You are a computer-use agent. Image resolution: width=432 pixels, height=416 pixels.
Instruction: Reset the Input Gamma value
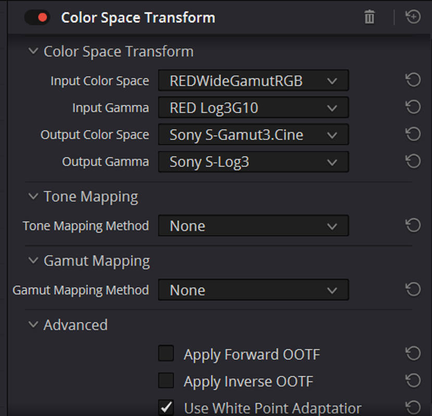pos(413,107)
